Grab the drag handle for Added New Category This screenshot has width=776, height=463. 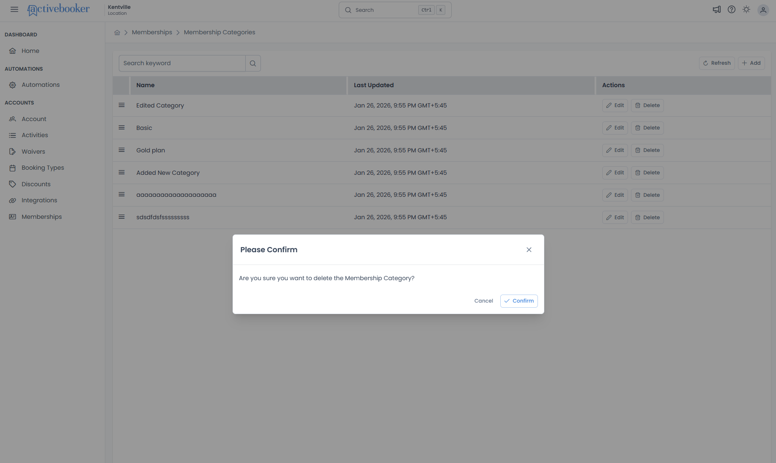(x=121, y=172)
